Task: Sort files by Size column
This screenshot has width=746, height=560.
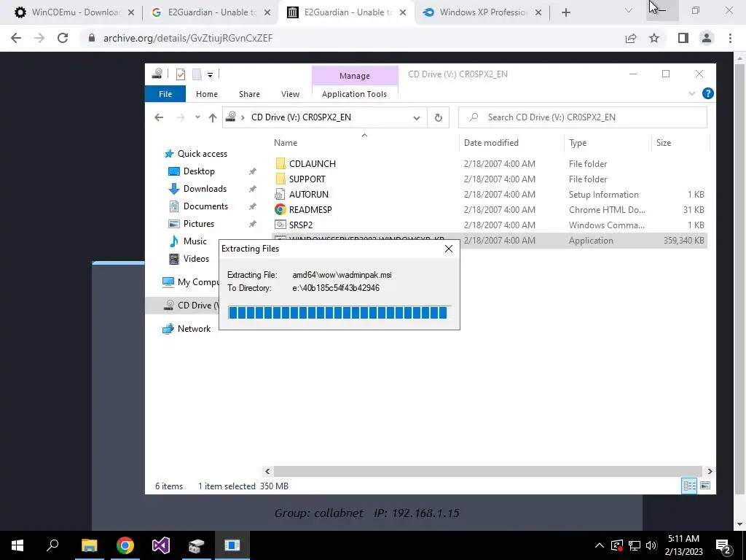Action: 664,142
